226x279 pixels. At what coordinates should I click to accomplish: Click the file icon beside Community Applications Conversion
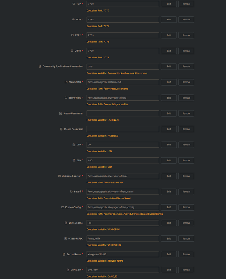tap(40, 66)
